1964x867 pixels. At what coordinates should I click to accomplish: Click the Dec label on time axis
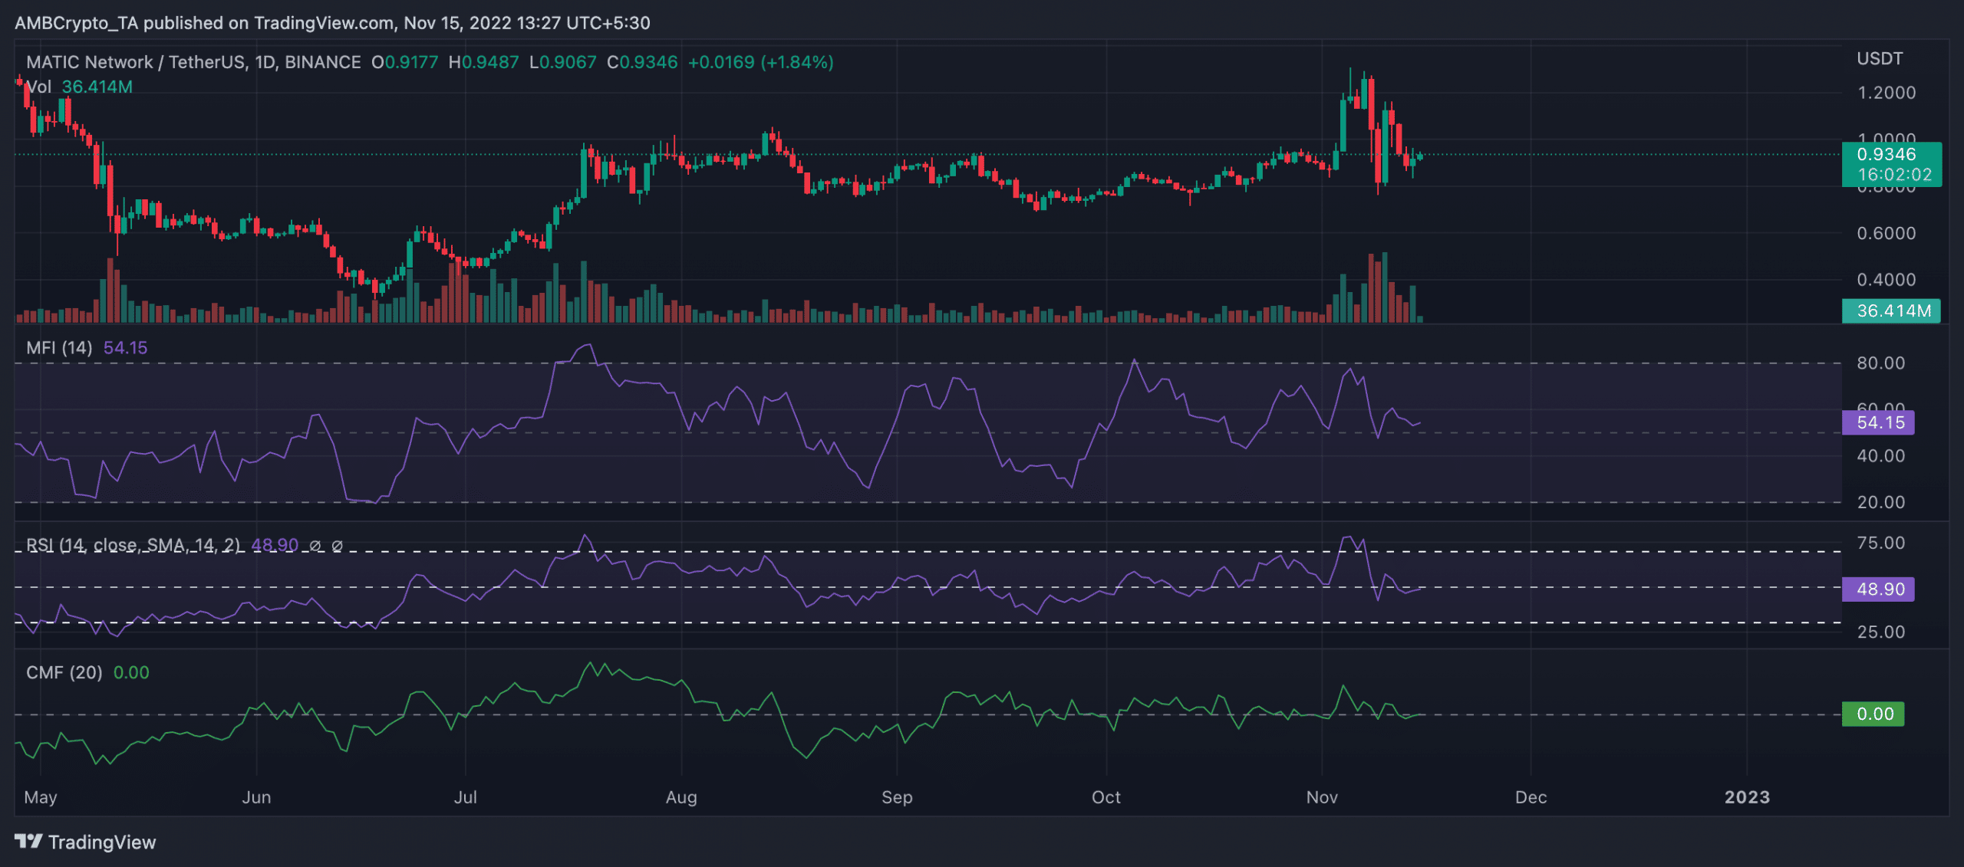point(1531,797)
